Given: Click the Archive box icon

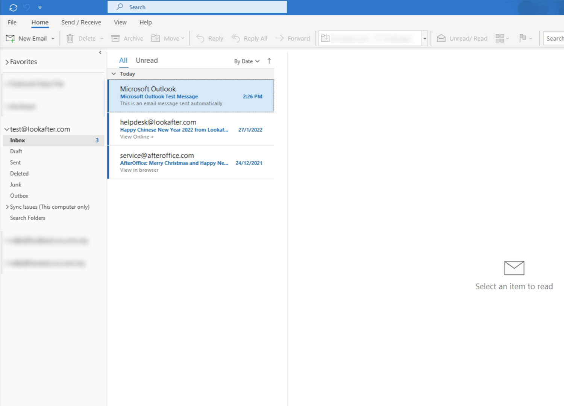Looking at the screenshot, I should coord(115,38).
